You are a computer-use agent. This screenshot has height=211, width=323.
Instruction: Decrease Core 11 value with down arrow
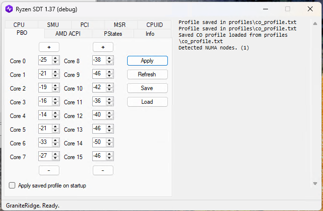[109, 103]
